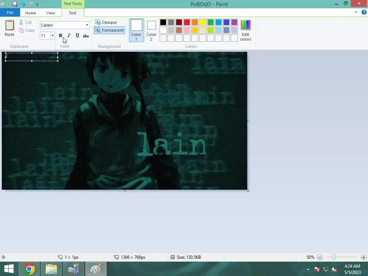
Task: Pick the pink color swatch
Action: point(187,30)
